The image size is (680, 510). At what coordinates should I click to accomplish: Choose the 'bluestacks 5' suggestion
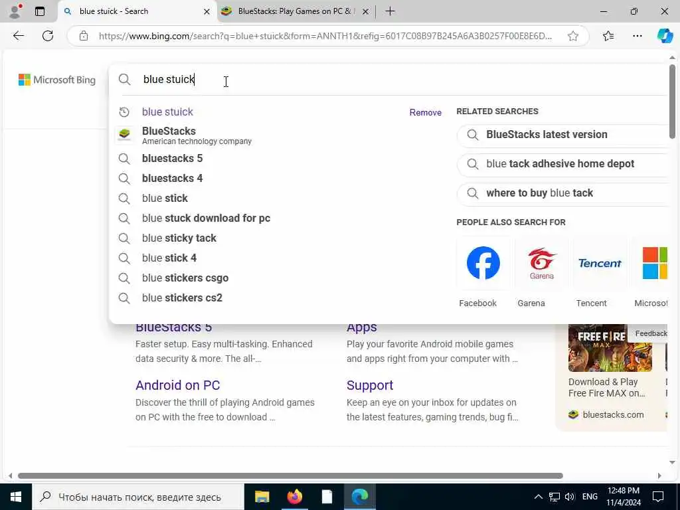pos(172,158)
